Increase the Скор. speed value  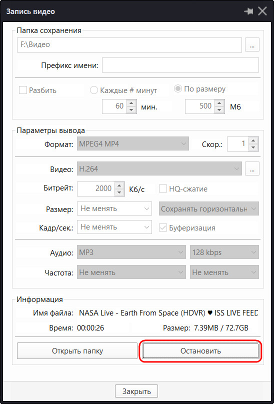point(253,140)
